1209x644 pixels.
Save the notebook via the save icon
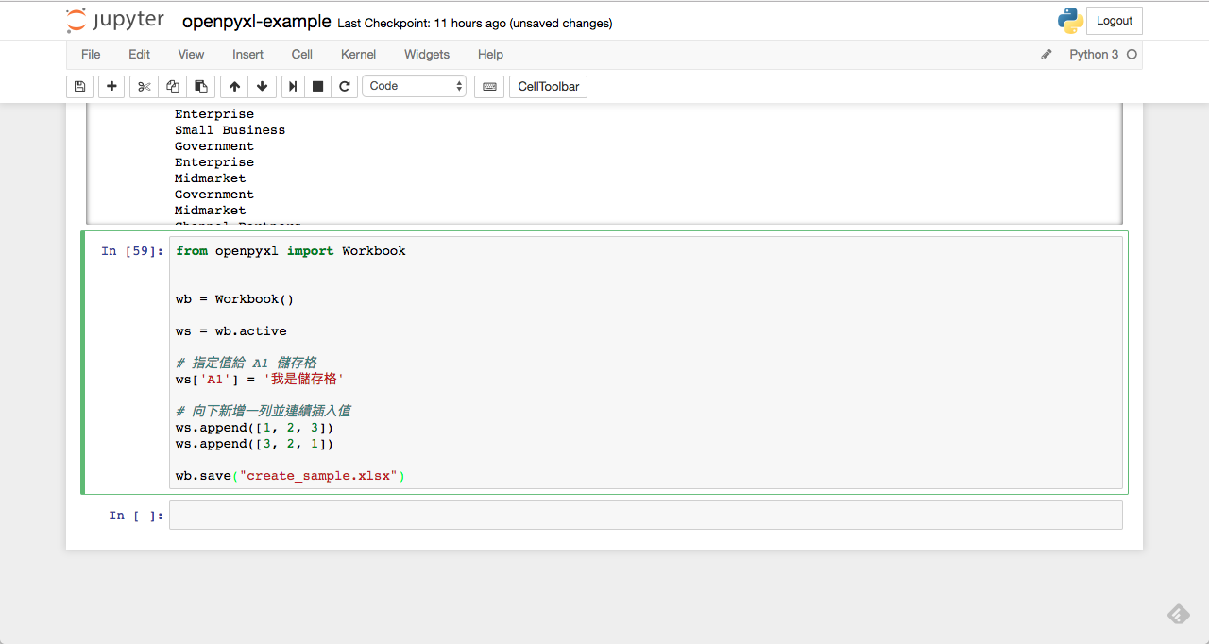click(x=79, y=86)
